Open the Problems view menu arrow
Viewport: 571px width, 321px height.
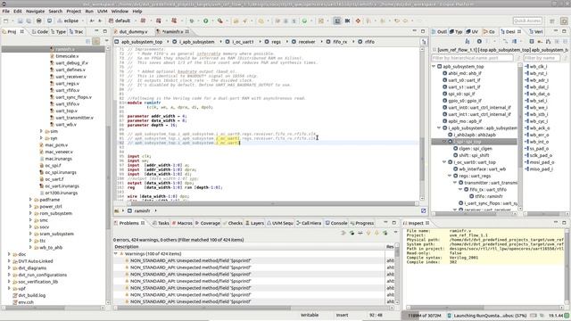396,233
